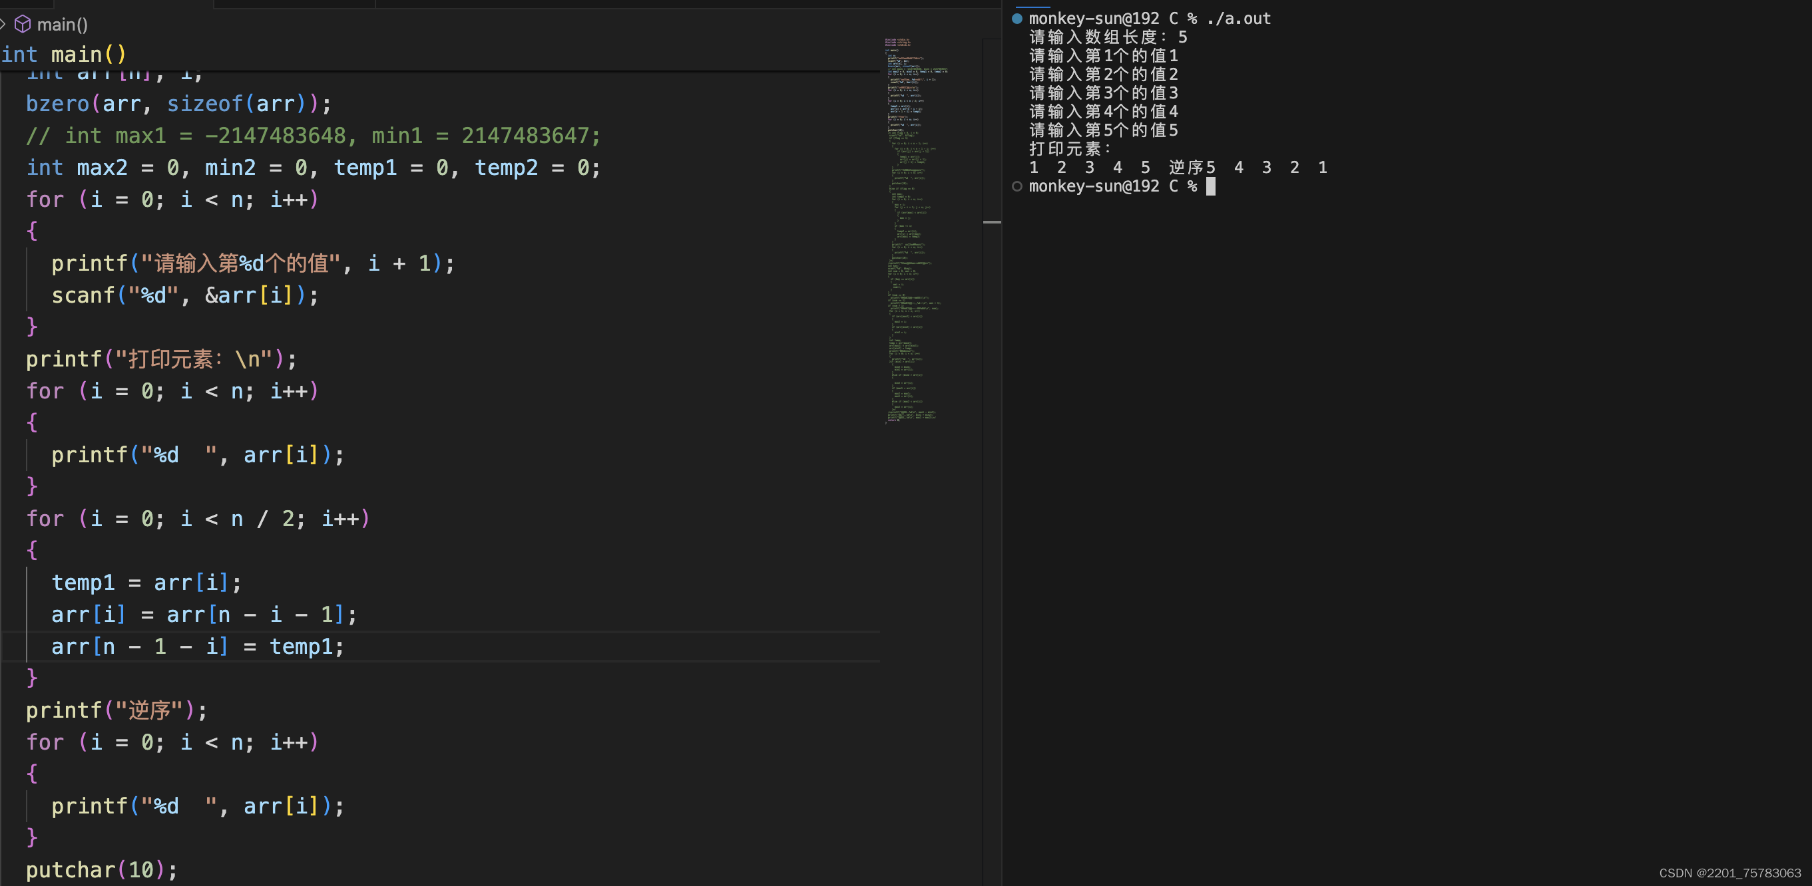Screen dimensions: 1812x886
Task: Click the opening brace under 'i < n / 2' loop
Action: coord(32,550)
